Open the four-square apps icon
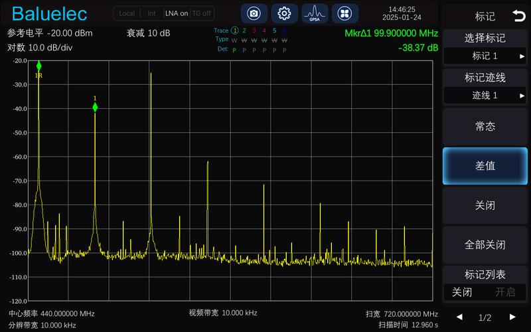 pyautogui.click(x=344, y=13)
